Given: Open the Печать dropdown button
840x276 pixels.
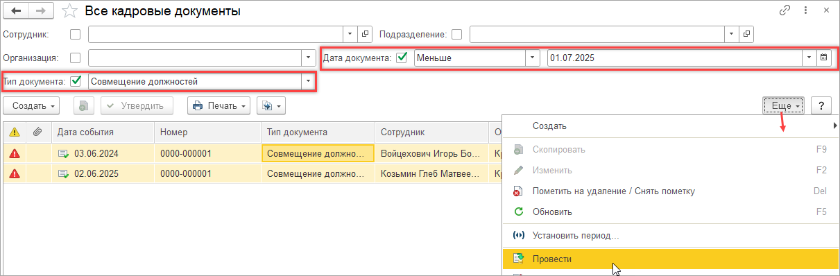Looking at the screenshot, I should click(x=219, y=106).
